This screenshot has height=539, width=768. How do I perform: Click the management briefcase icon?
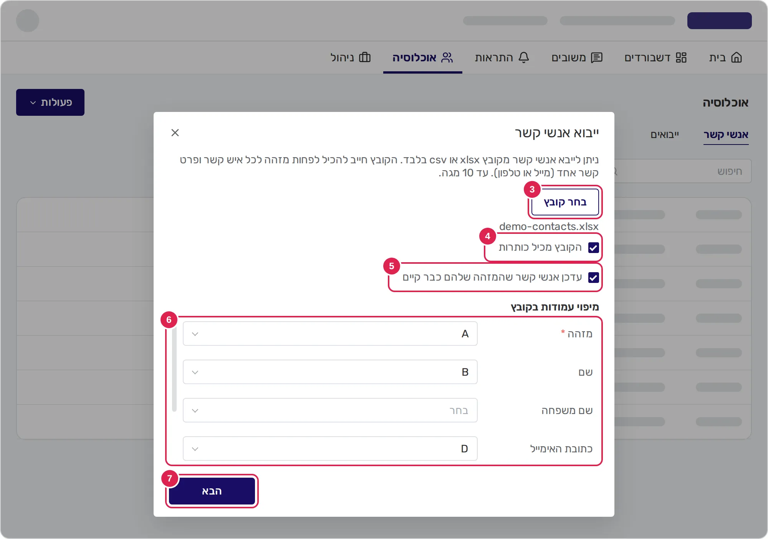click(x=365, y=58)
